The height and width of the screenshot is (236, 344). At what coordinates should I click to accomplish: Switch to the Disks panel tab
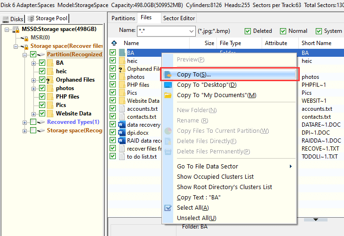(x=13, y=19)
